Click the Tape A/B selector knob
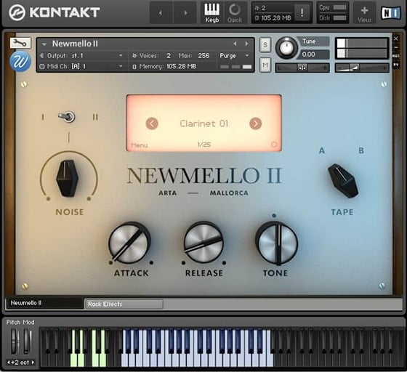The height and width of the screenshot is (372, 407). coord(343,181)
